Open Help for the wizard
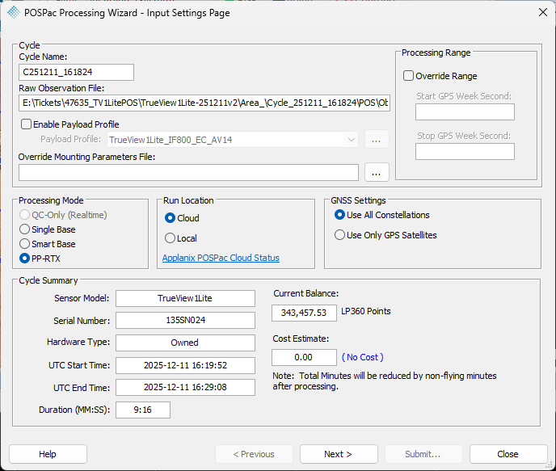Viewport: 556px width, 471px height. (48, 454)
